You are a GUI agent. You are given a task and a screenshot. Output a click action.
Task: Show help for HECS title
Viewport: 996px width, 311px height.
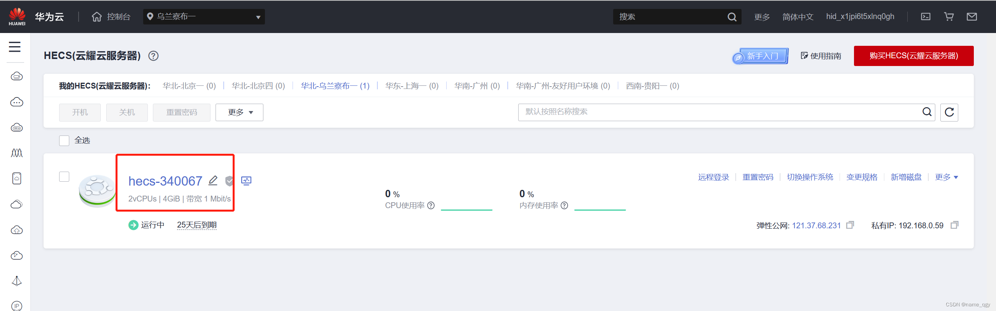click(153, 56)
